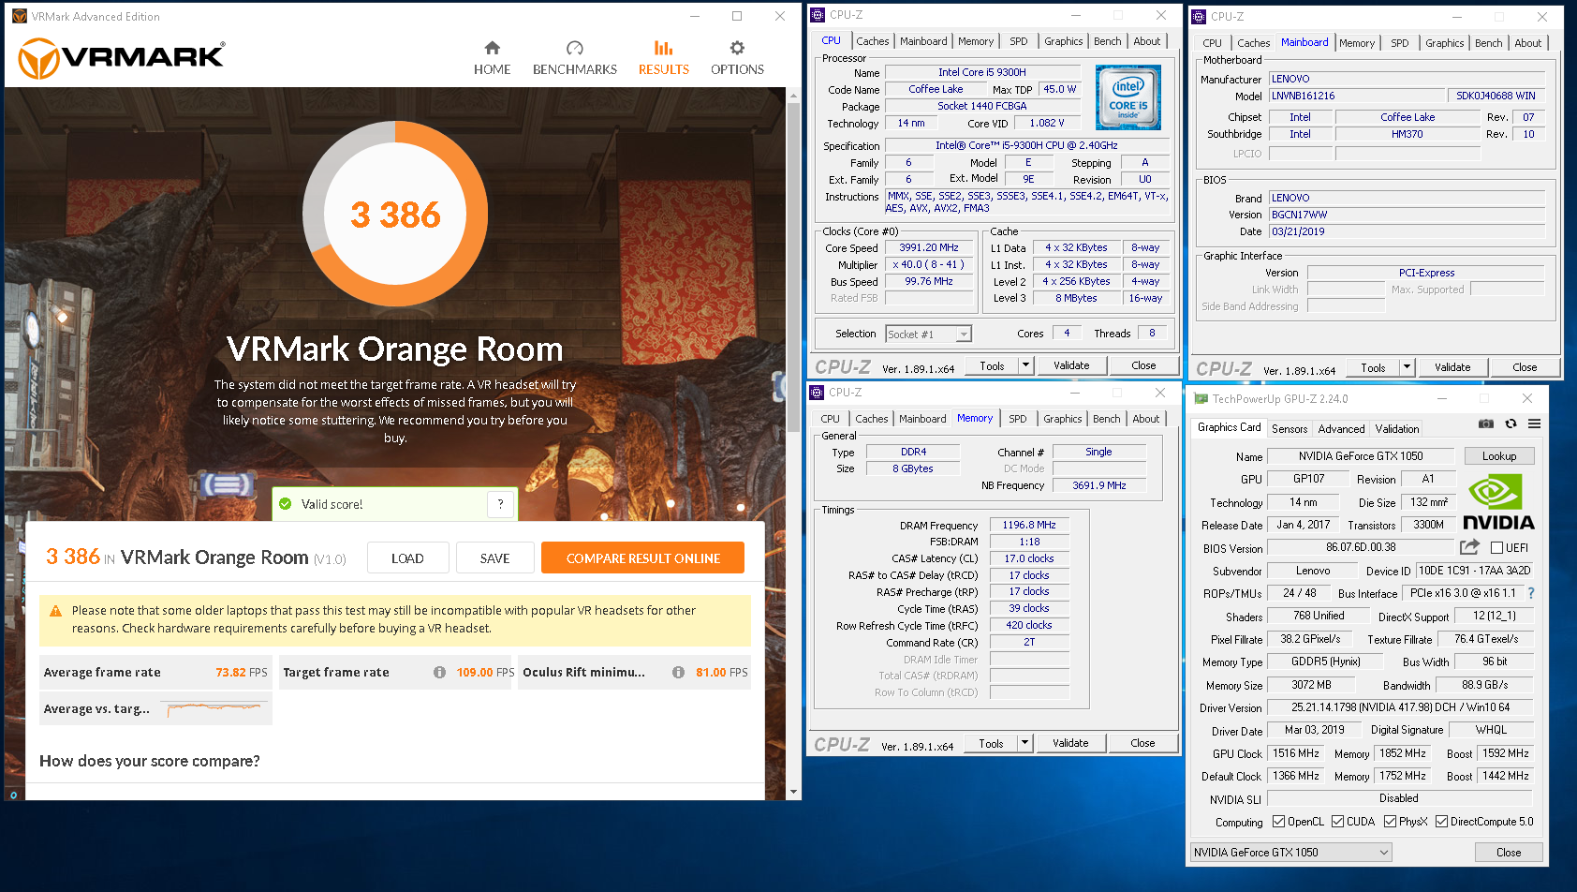Click the Bus Interface question mark
The image size is (1577, 892).
point(1531,593)
